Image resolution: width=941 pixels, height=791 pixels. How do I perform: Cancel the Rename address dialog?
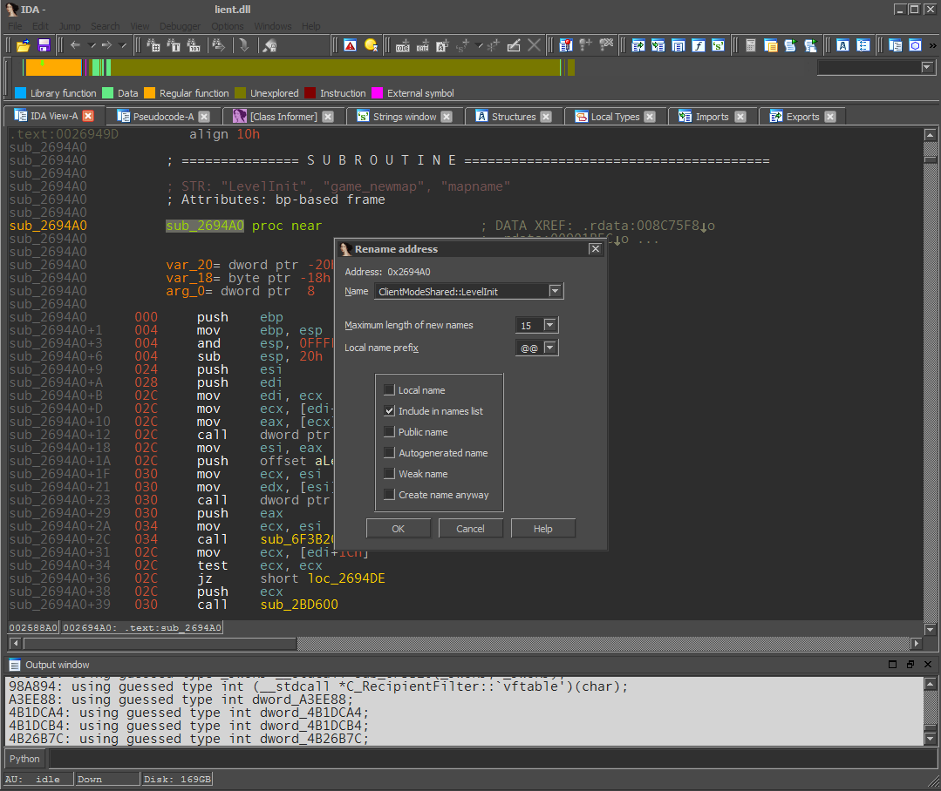point(471,529)
